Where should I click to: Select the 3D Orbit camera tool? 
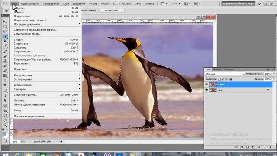pyautogui.click(x=5, y=116)
